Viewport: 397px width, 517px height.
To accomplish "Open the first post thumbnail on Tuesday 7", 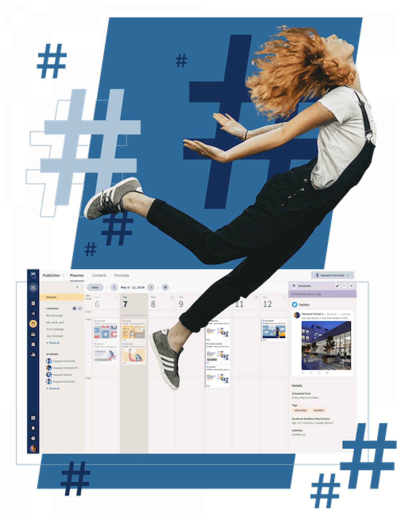I will 134,332.
